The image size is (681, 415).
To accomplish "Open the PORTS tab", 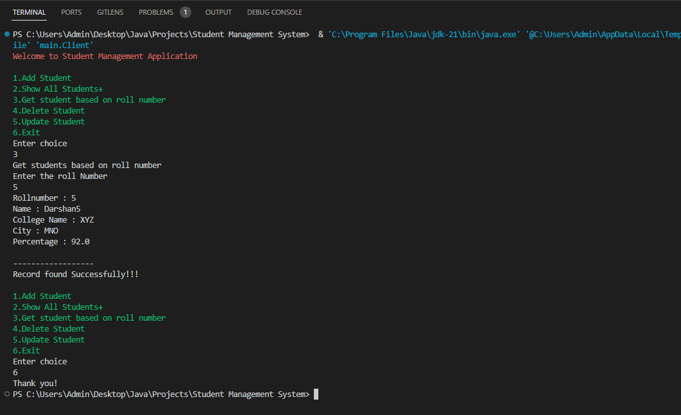I will (x=71, y=12).
